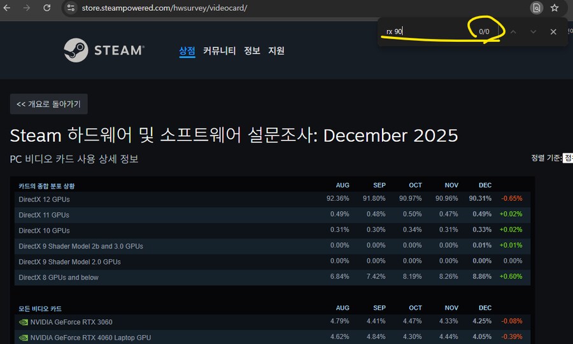Open the 정보 menu item

[x=252, y=51]
